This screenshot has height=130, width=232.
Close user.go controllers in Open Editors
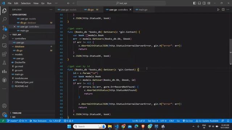point(14,27)
